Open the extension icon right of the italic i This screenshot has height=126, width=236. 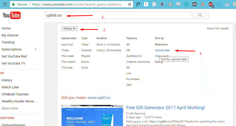tap(154, 4)
